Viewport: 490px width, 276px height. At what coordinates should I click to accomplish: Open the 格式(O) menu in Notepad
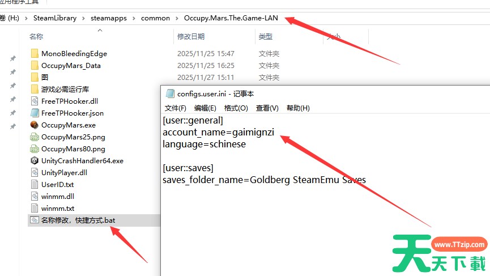pos(236,108)
